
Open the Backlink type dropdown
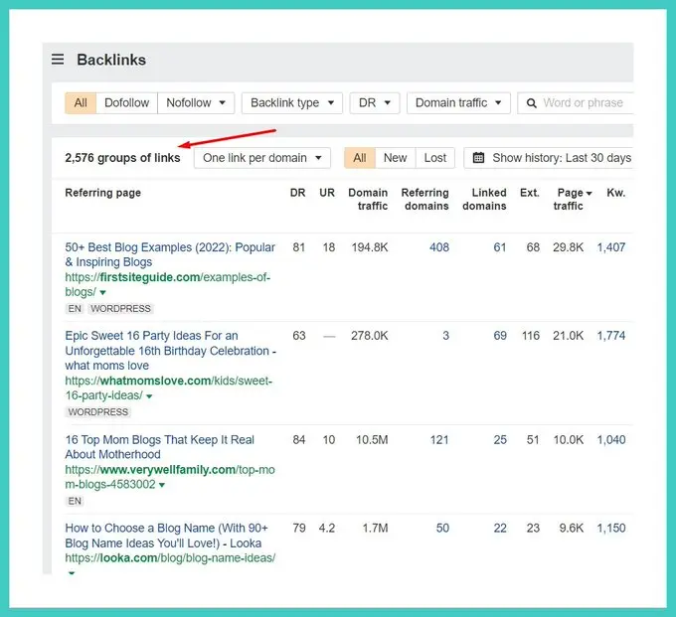tap(291, 102)
